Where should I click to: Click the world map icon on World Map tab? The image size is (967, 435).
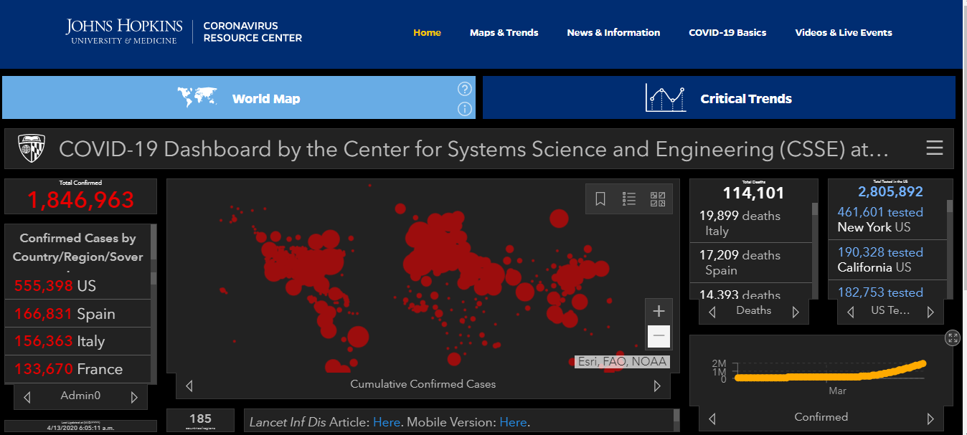click(197, 97)
